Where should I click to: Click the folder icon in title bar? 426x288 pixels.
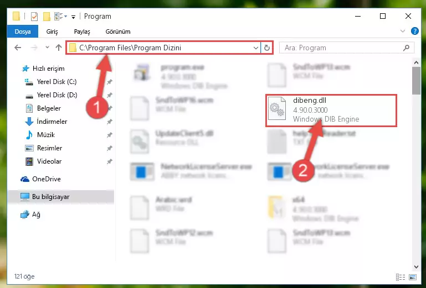click(16, 16)
